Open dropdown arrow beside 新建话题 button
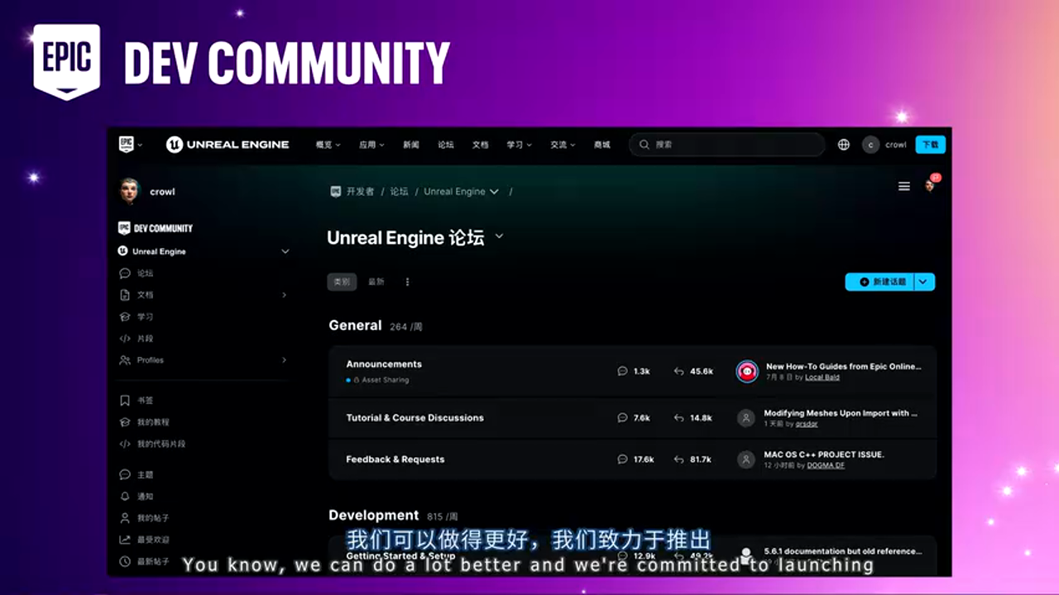 (925, 282)
